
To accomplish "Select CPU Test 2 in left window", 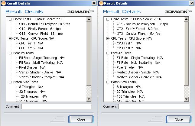I will 31,48.
